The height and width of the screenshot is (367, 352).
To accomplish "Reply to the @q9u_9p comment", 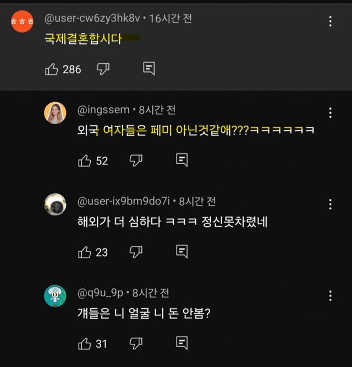I will coord(182,344).
